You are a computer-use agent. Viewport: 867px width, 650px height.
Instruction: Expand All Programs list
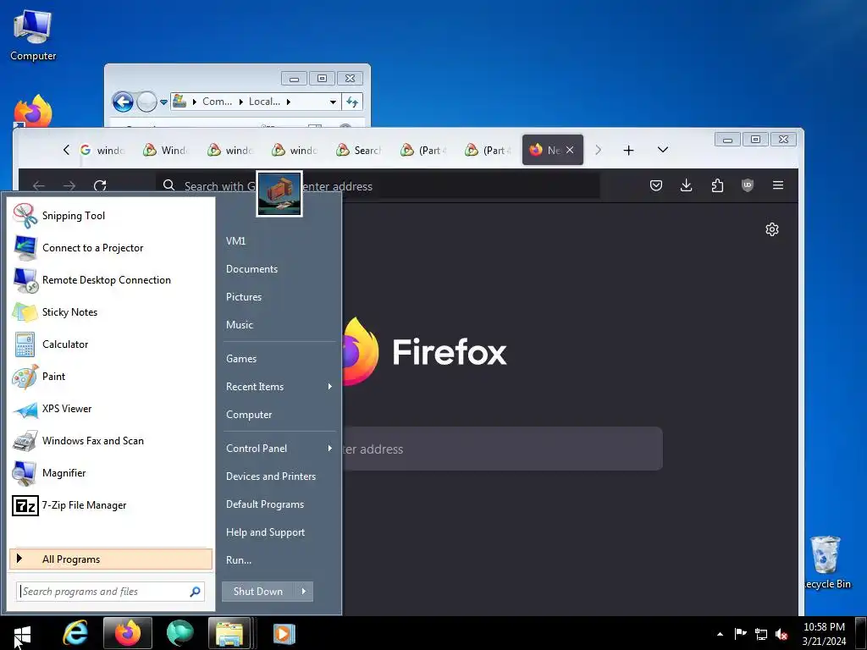pyautogui.click(x=111, y=559)
